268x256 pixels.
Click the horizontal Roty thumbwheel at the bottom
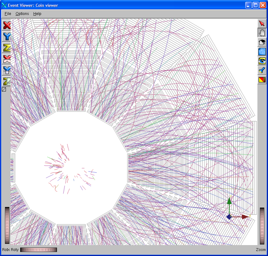pos(39,250)
